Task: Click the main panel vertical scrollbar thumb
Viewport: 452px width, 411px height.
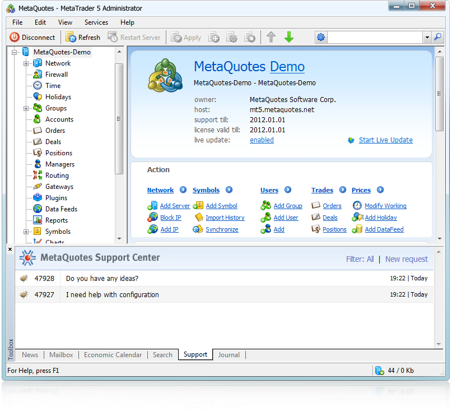Action: click(439, 94)
